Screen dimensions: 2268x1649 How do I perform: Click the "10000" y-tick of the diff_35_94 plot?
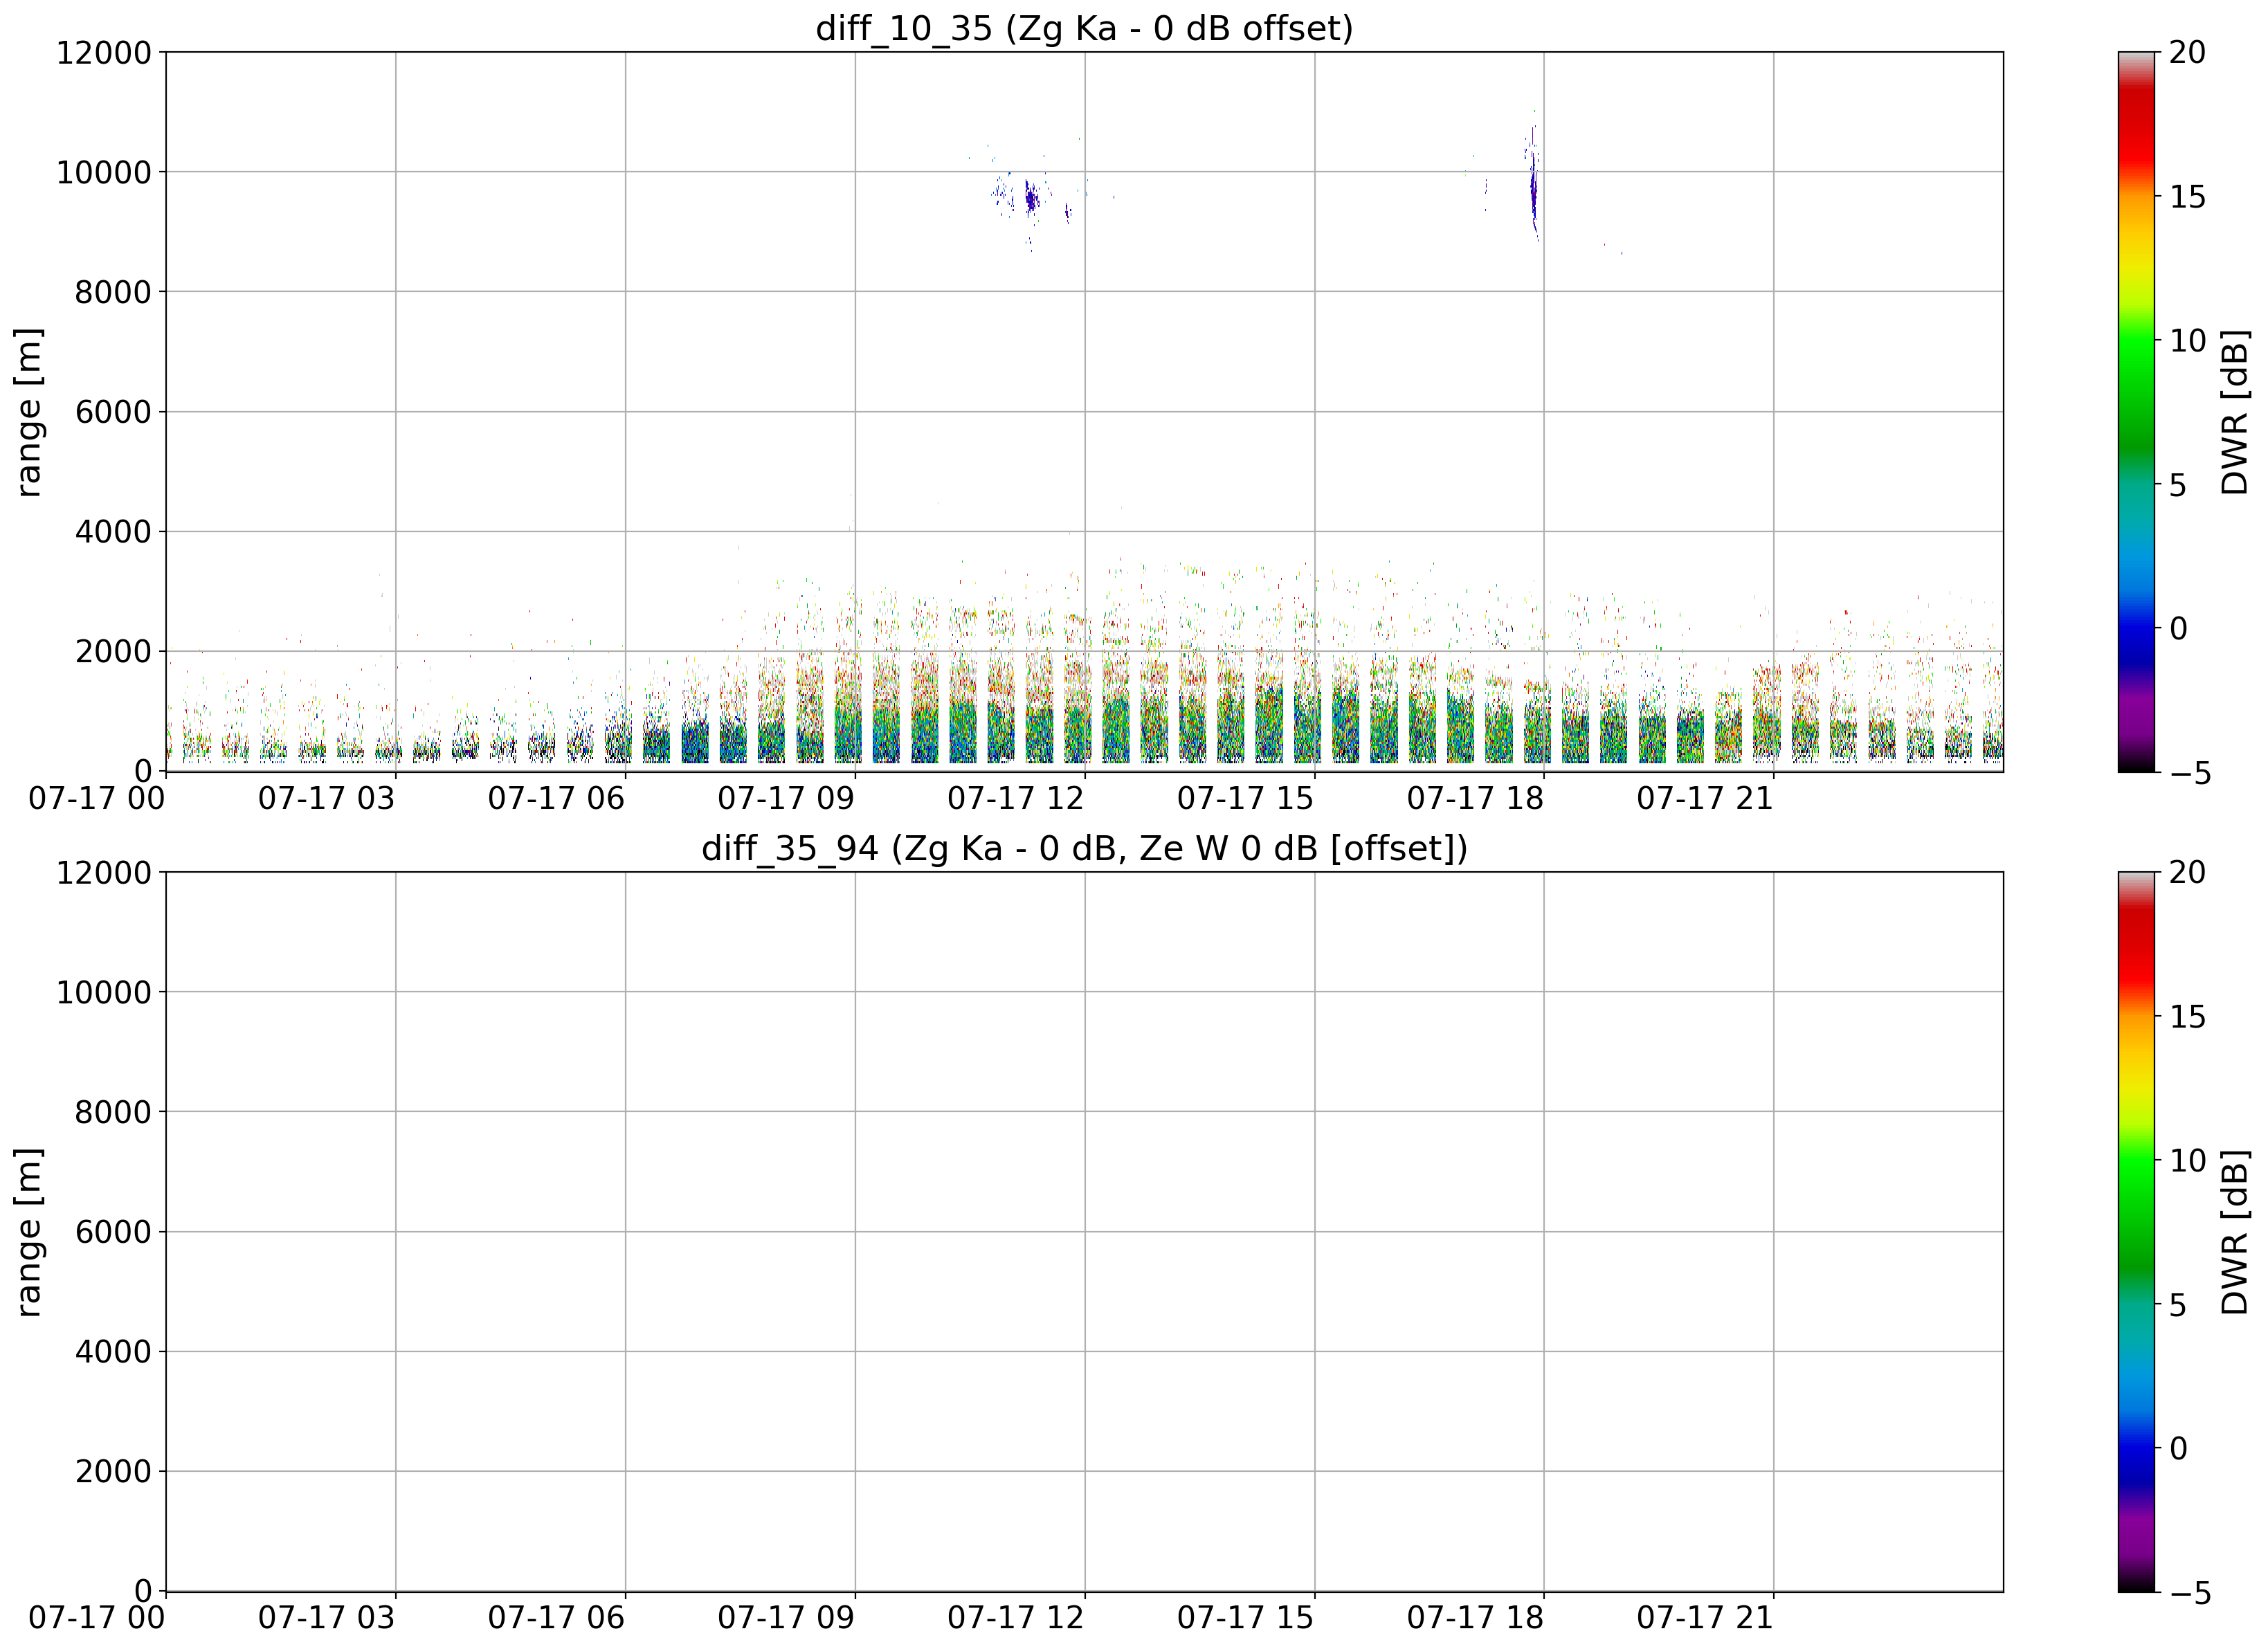[104, 992]
